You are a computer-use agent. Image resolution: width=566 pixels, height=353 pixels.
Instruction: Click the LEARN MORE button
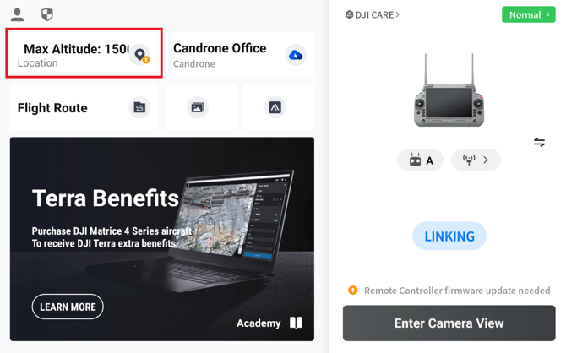click(68, 307)
